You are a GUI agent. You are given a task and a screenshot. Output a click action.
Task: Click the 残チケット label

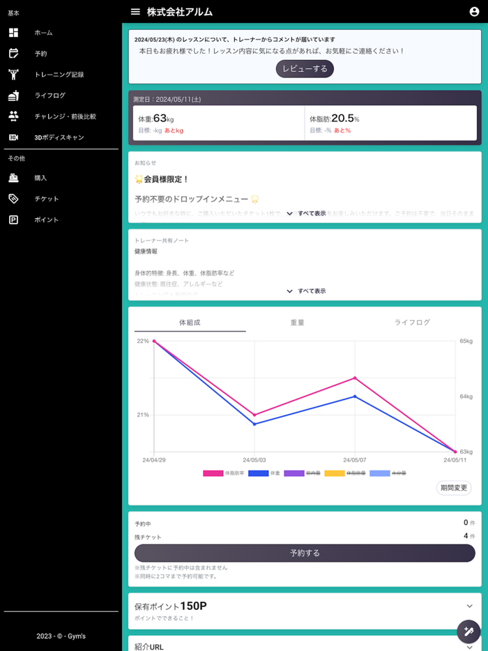tap(148, 537)
